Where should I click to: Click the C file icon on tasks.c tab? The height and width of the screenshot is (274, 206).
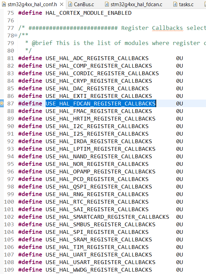[x=175, y=4]
